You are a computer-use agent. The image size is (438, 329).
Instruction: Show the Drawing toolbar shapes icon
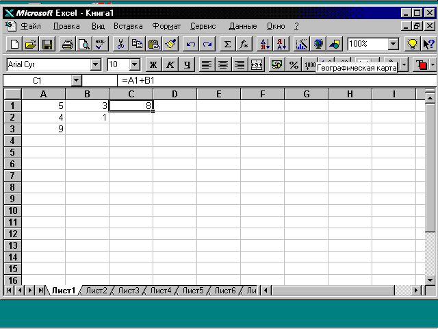click(x=335, y=44)
